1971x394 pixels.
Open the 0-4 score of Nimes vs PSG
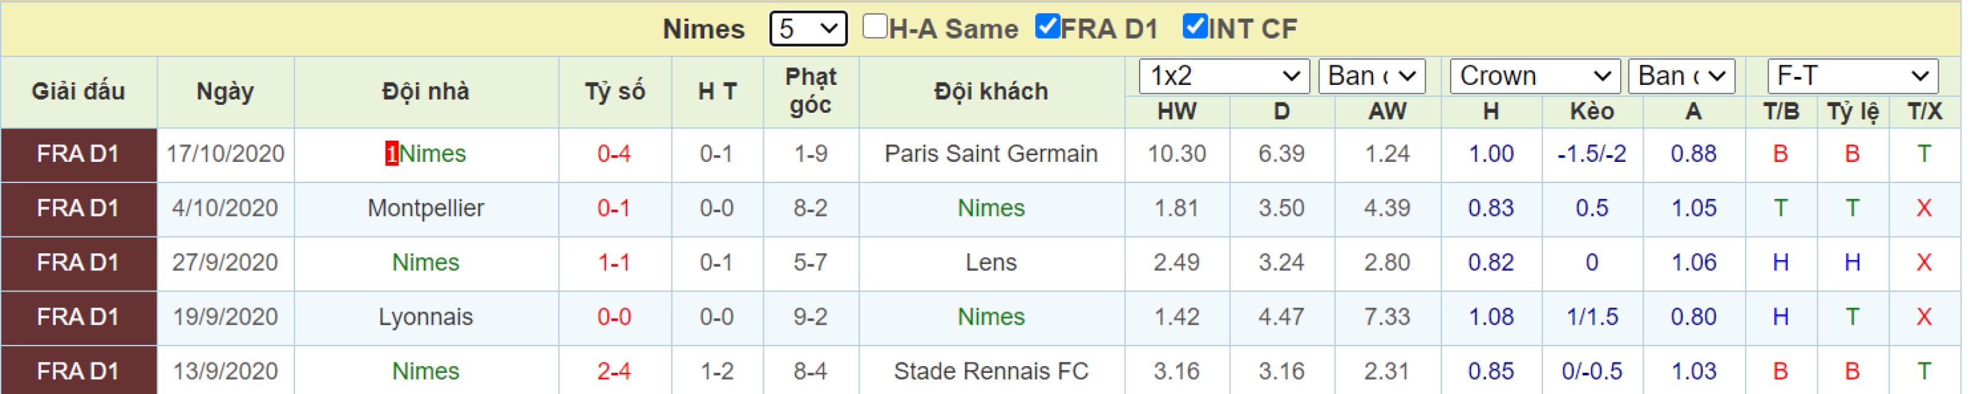614,154
